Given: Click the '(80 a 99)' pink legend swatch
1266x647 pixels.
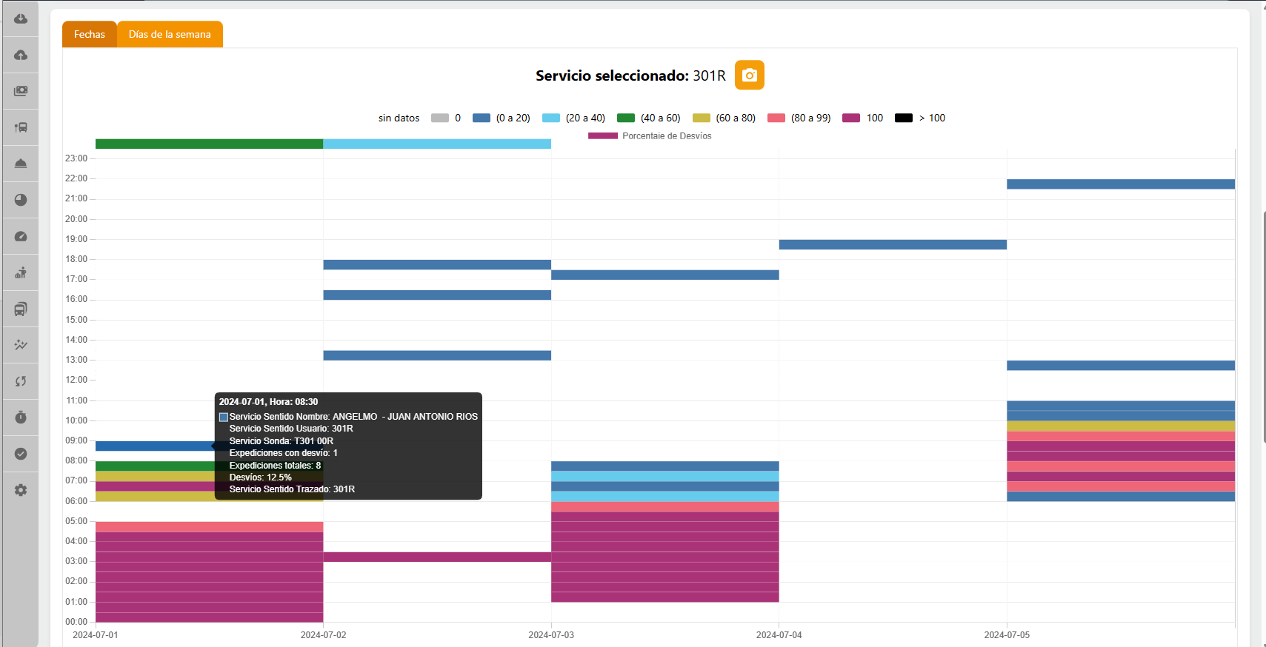Looking at the screenshot, I should tap(776, 118).
